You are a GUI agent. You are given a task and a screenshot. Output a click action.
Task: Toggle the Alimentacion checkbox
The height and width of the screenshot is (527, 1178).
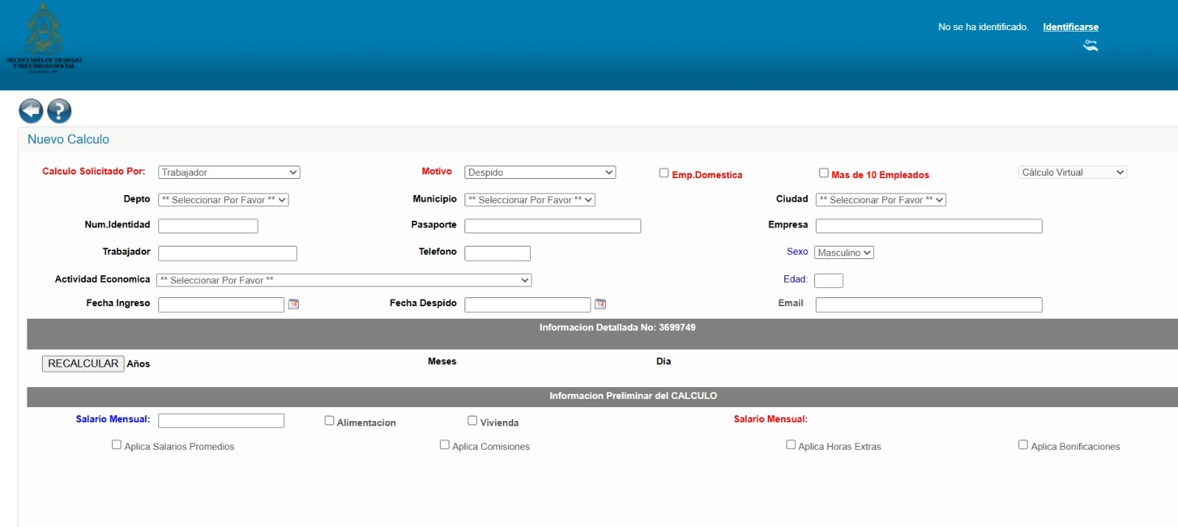(x=329, y=421)
